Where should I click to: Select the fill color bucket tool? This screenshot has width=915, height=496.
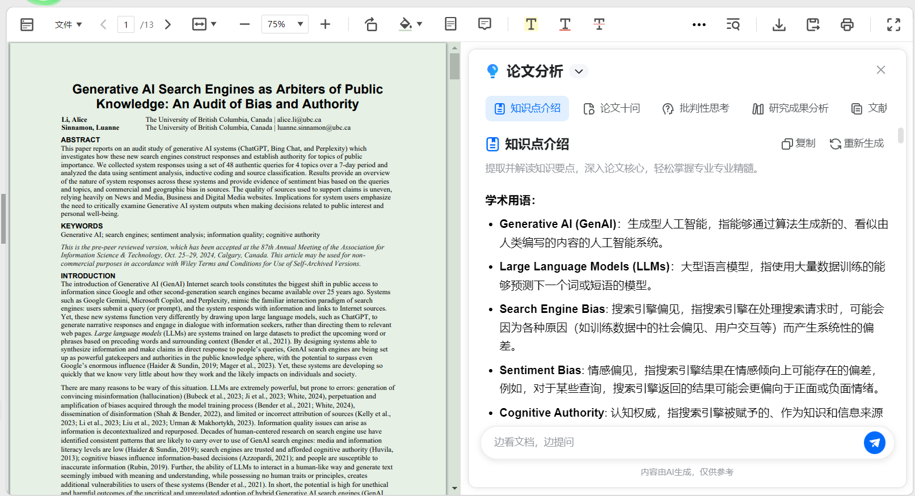(x=406, y=24)
